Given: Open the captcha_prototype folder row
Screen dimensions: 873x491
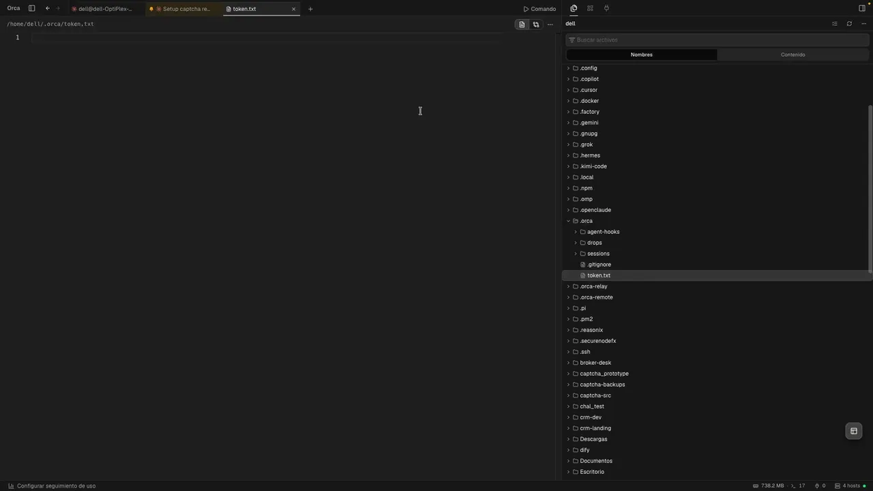Looking at the screenshot, I should pyautogui.click(x=714, y=374).
